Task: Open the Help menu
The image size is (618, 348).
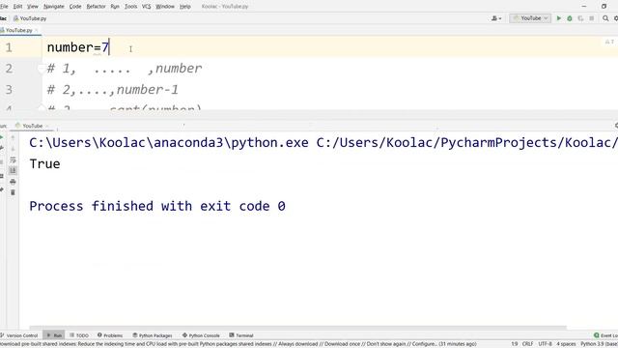Action: [184, 7]
